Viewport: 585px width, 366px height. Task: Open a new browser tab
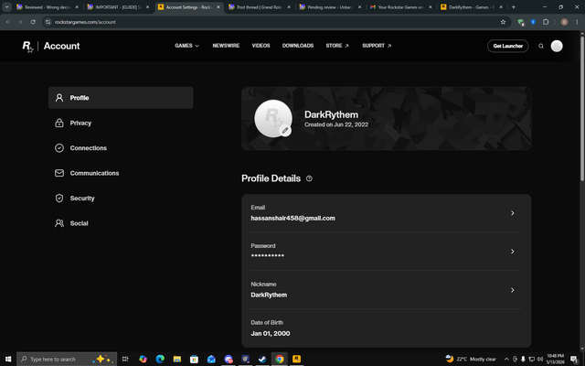pos(514,6)
